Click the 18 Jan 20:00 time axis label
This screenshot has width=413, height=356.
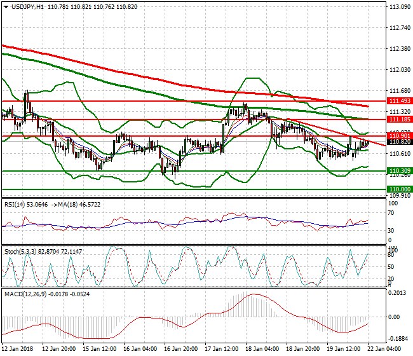coord(302,349)
